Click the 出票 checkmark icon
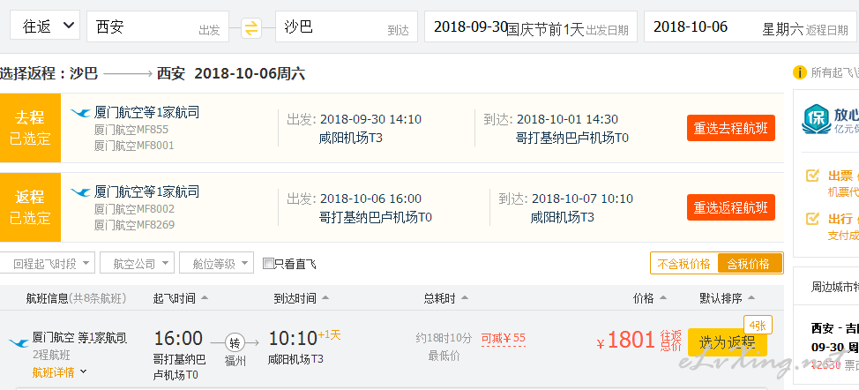Viewport: 859px width, 390px height. coord(812,176)
